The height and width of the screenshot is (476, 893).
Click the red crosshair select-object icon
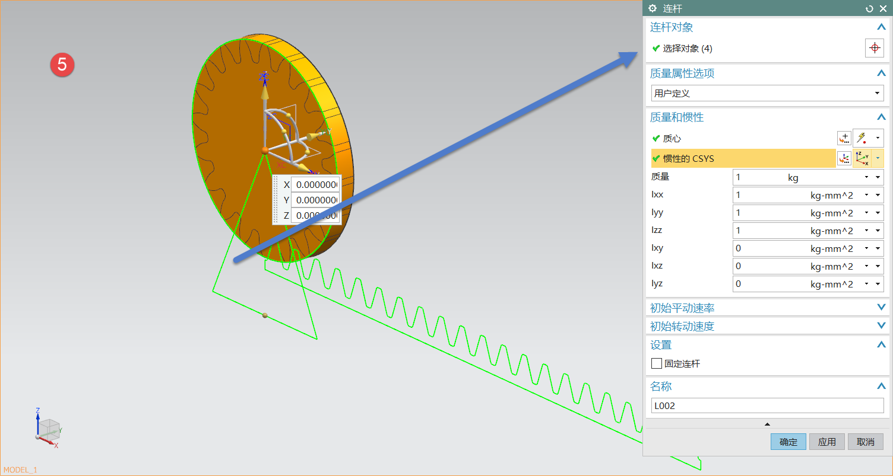(x=874, y=49)
